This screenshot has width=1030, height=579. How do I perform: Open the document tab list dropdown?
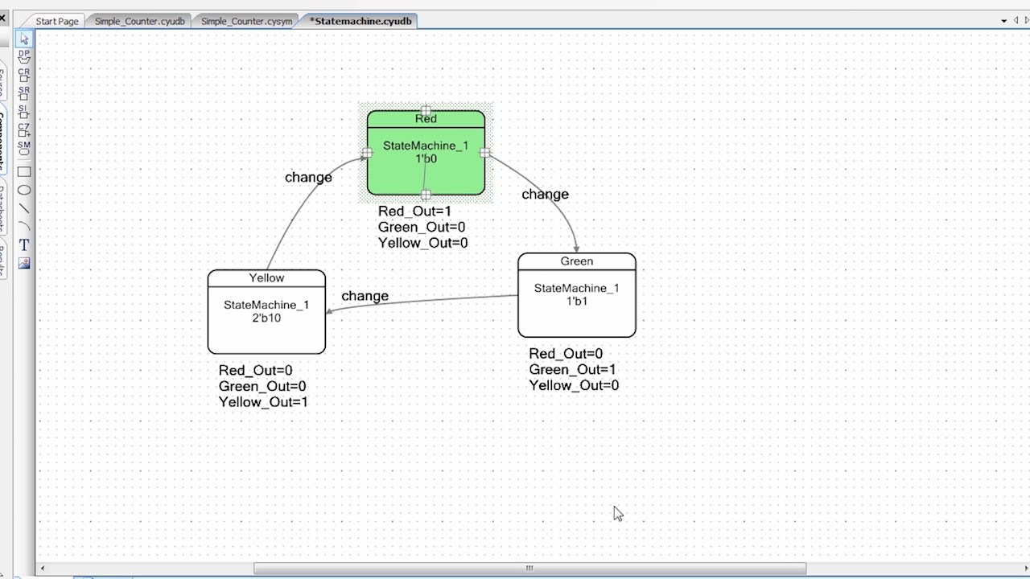pyautogui.click(x=1003, y=21)
